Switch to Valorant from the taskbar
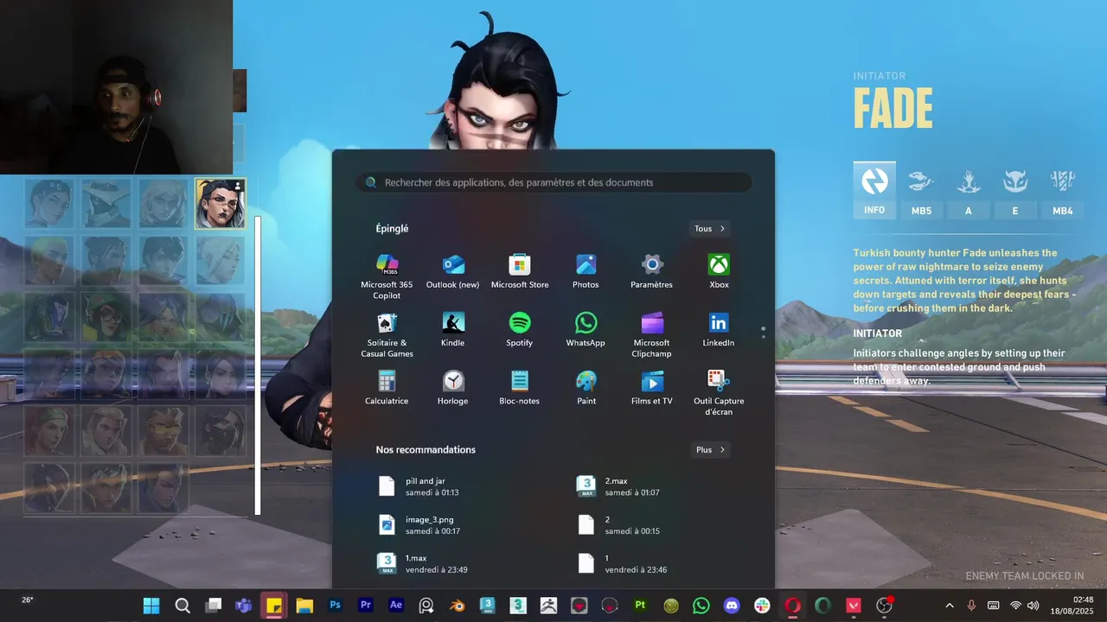1107x622 pixels. click(x=854, y=606)
